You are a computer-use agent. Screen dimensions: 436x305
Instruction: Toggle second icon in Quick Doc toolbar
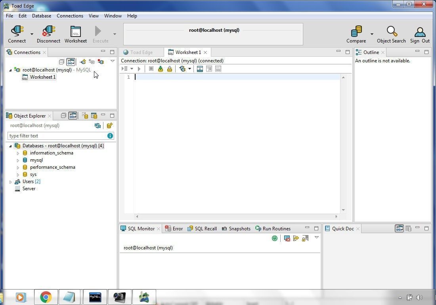[408, 229]
